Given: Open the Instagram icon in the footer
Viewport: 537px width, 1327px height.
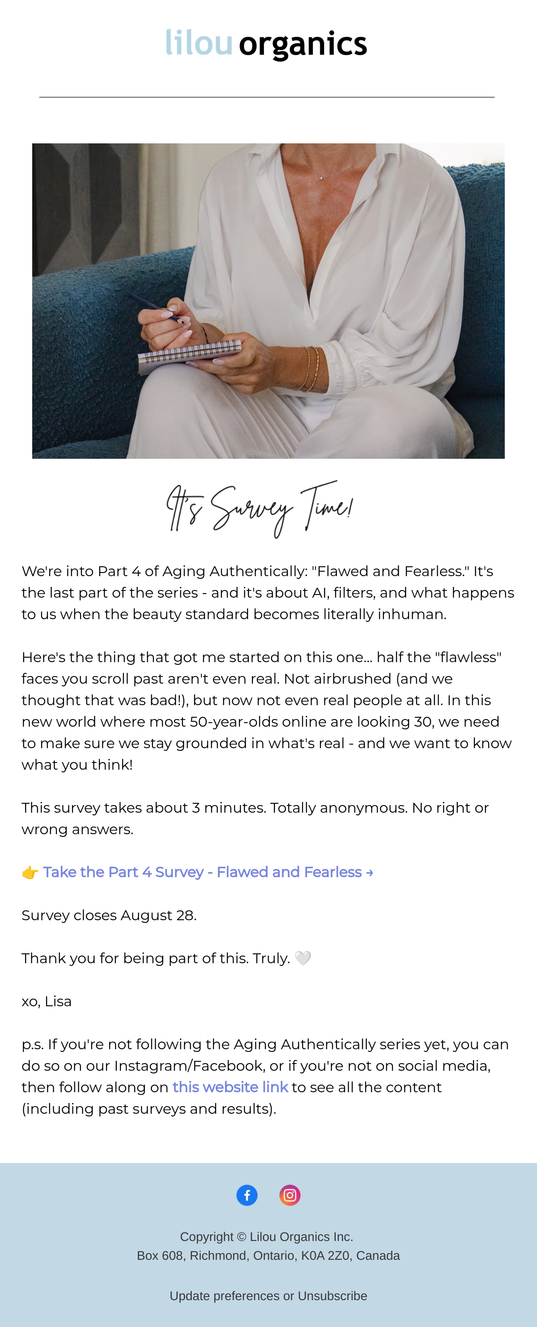Looking at the screenshot, I should (290, 1195).
